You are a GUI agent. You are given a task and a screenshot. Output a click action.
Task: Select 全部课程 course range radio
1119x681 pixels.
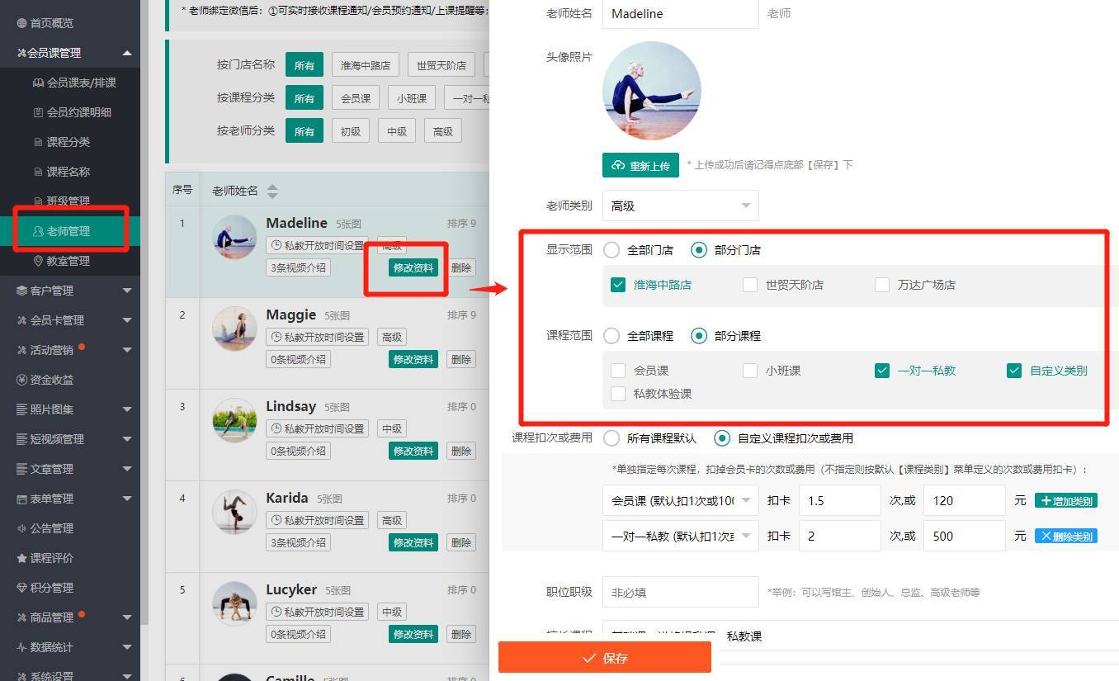[611, 335]
